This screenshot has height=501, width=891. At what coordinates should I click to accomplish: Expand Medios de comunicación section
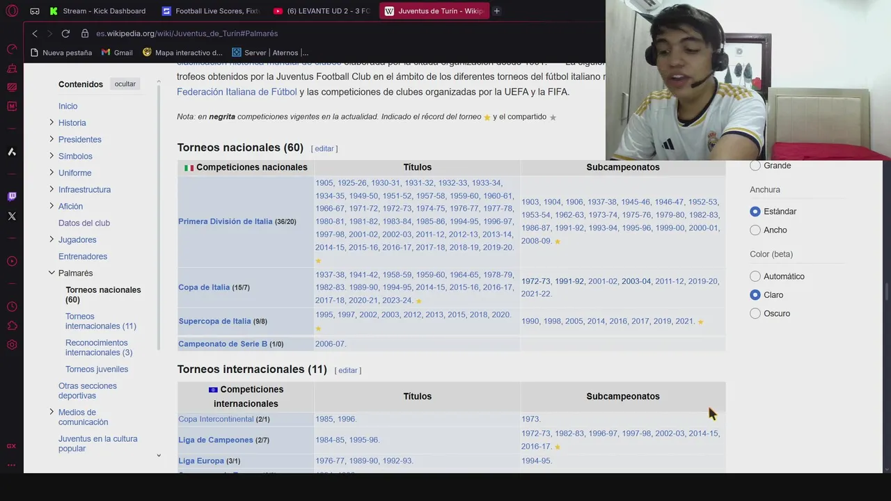point(52,412)
